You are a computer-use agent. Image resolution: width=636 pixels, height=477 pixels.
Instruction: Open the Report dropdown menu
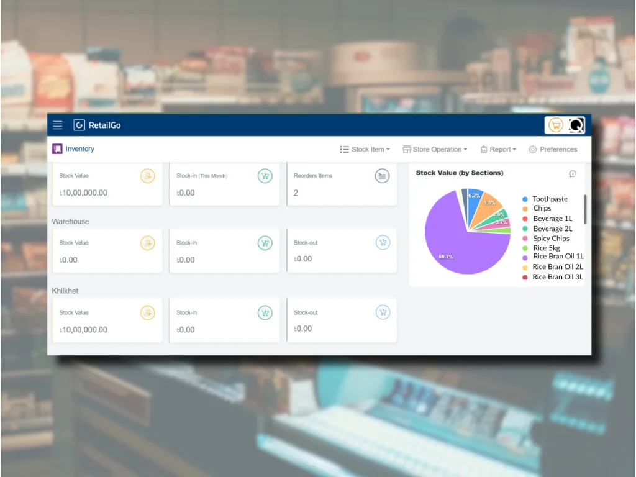(x=499, y=150)
